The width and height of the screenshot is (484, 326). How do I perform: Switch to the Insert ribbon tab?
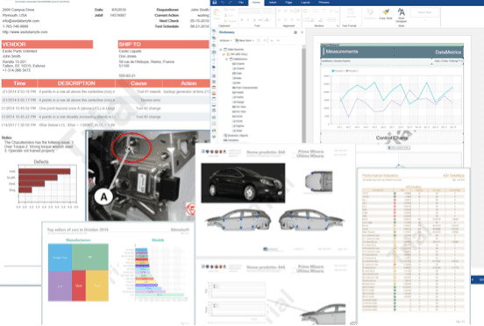point(273,3)
